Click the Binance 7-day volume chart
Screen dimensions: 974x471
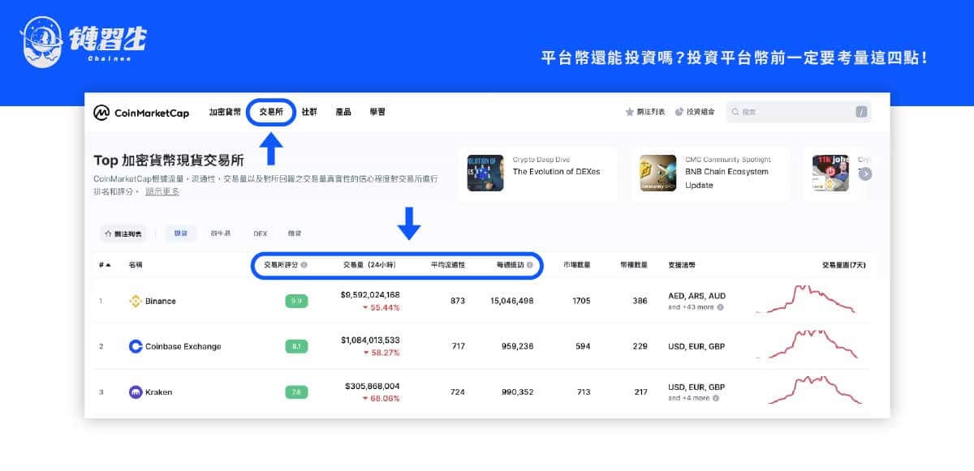pos(805,299)
